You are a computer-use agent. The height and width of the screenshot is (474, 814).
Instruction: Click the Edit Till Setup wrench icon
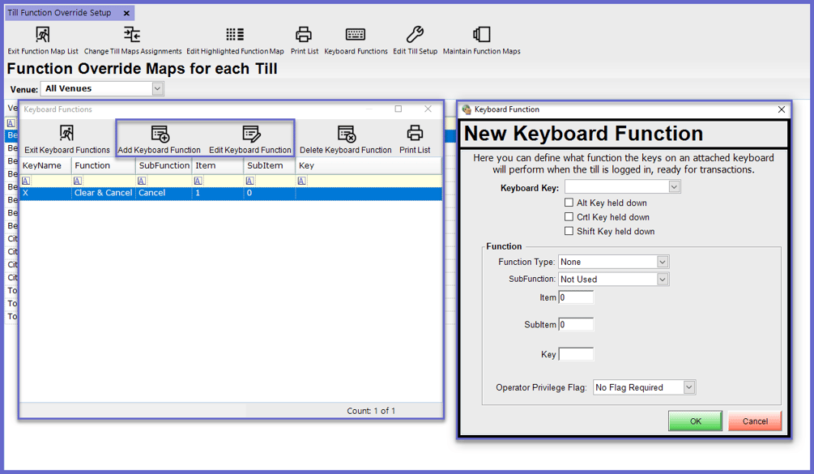coord(415,35)
